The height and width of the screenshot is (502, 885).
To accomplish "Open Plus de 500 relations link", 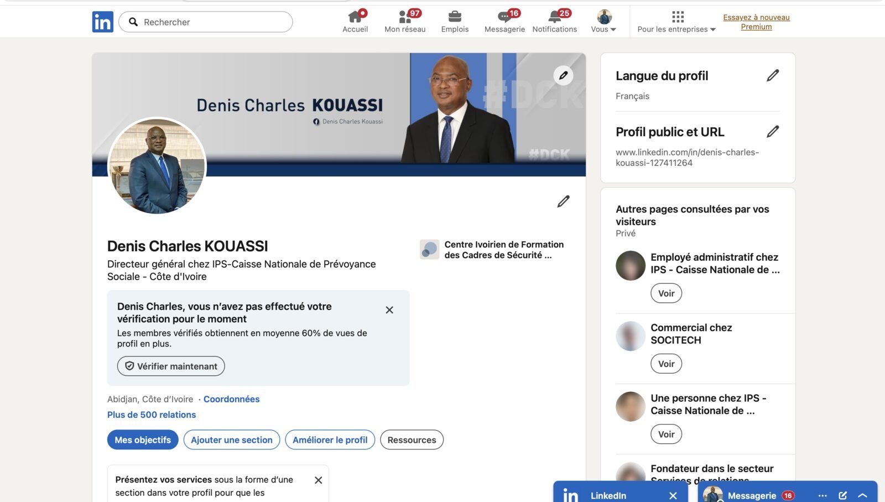I will [x=152, y=415].
